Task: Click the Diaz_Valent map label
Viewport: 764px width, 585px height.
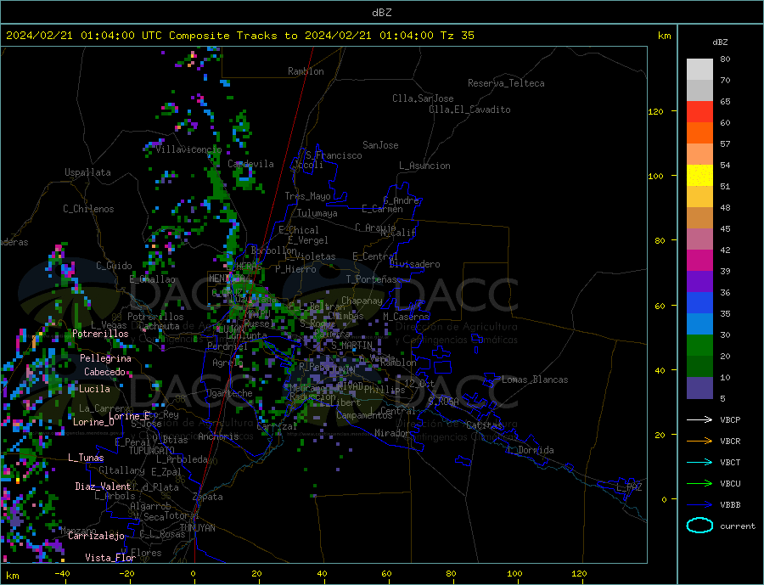Action: 103,487
